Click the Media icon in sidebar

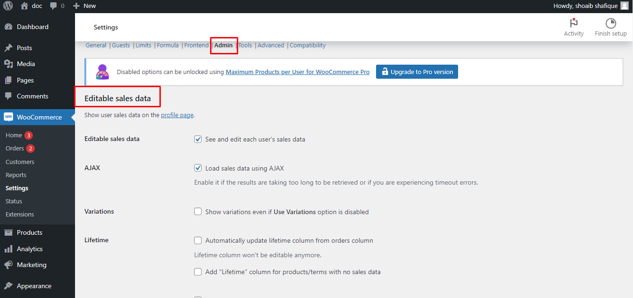coord(8,64)
